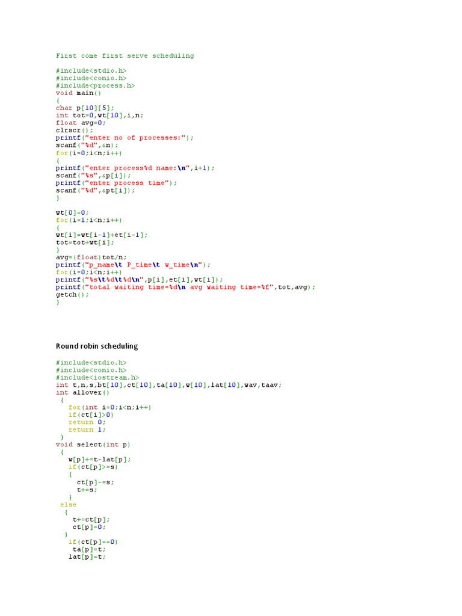Image resolution: width=462 pixels, height=616 pixels.
Task: Click the line 'scanf("%d",&pt[i]);'
Action: tap(96, 191)
